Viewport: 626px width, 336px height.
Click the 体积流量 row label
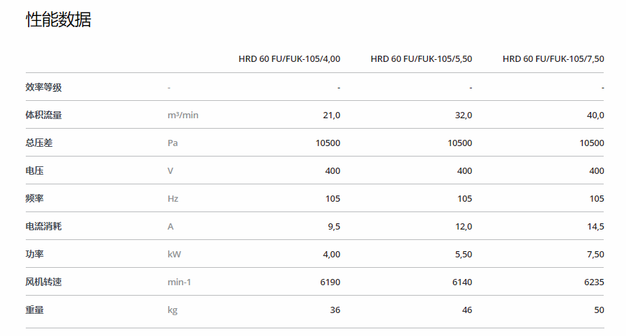tap(43, 115)
